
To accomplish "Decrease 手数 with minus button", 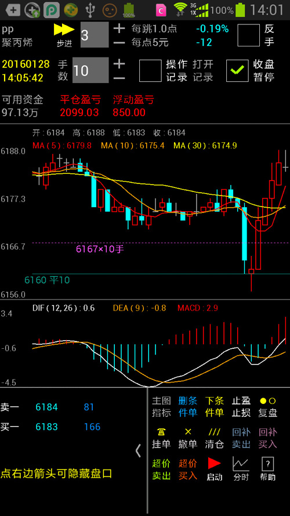I will [x=119, y=78].
